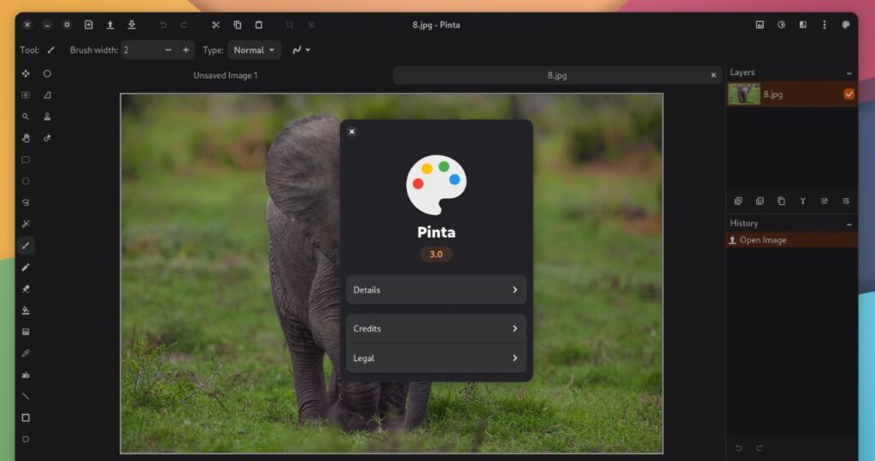Click the Deselect All icon

point(311,25)
